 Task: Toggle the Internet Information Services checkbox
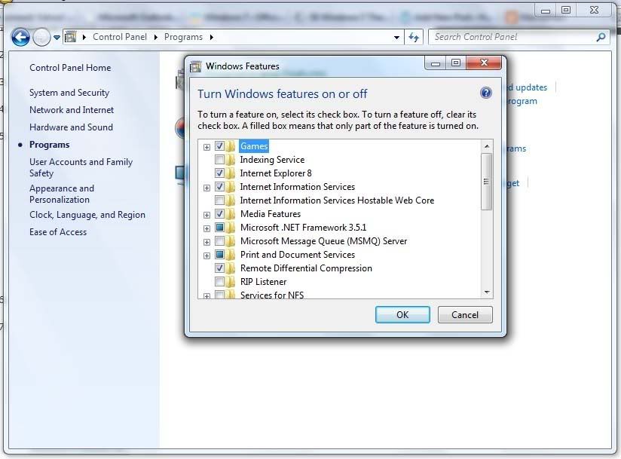[219, 187]
